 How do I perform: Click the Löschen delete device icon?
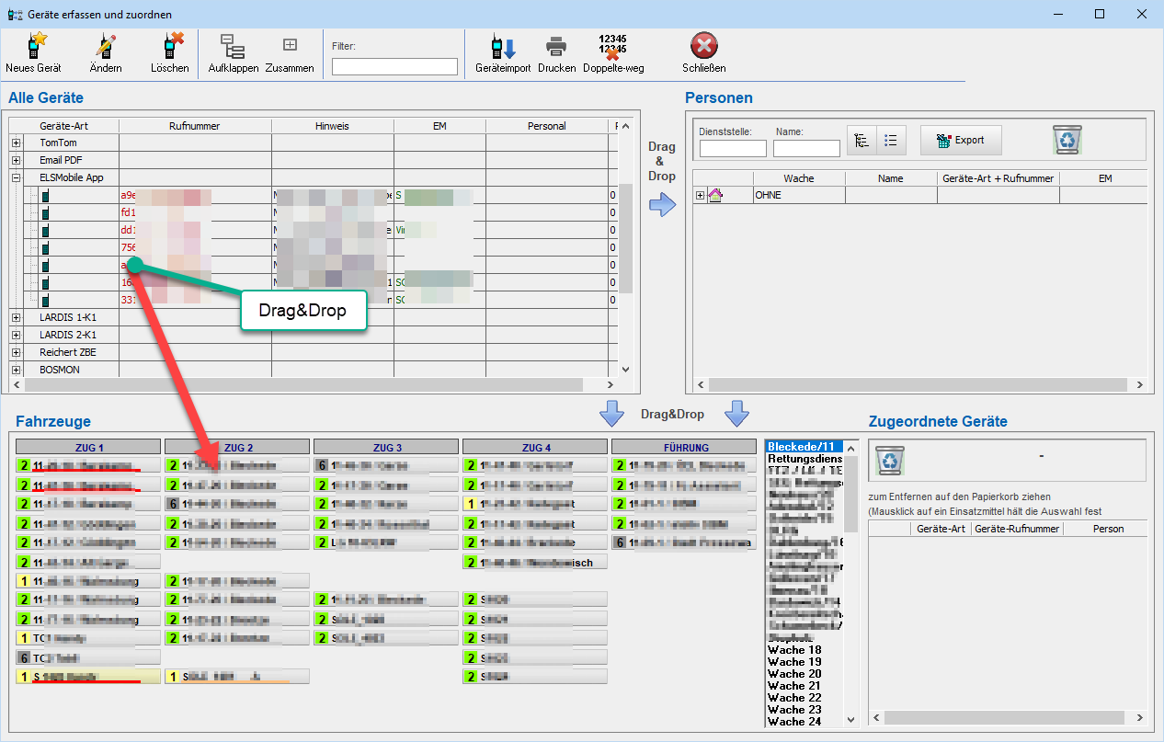[171, 45]
